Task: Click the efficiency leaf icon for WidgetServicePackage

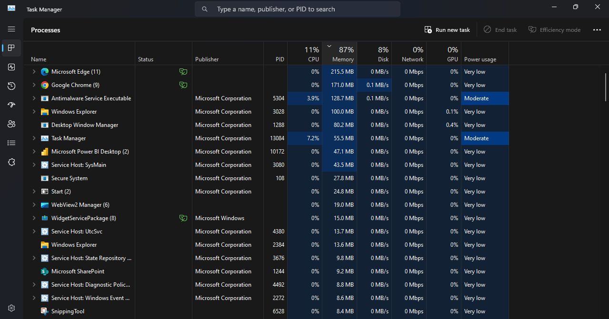Action: 183,218
